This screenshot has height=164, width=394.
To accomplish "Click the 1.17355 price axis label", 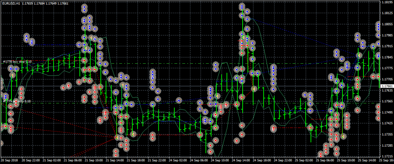I will (x=387, y=135).
